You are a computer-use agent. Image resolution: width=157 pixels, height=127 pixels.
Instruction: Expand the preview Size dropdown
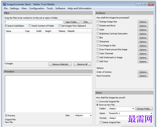click(91, 115)
